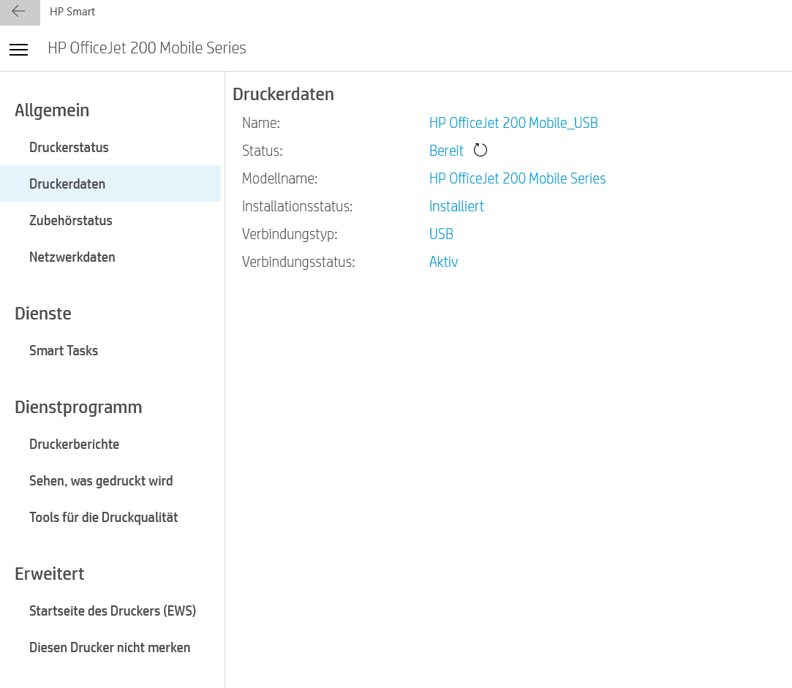Click the Erweitert section header

pos(49,574)
